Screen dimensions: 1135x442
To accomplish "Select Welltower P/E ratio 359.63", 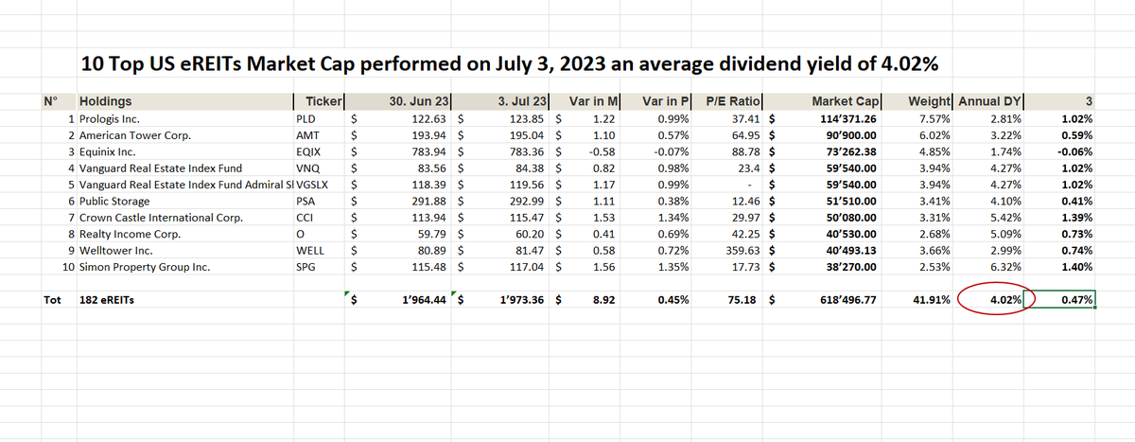I will coord(742,250).
